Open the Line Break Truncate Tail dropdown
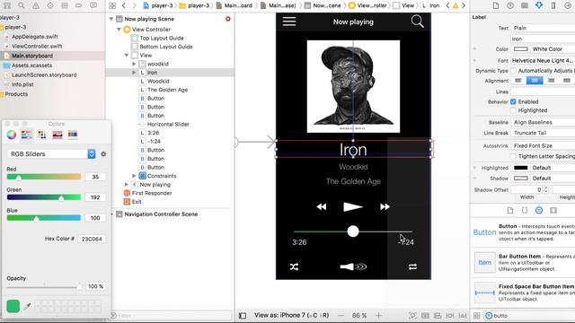Viewport: 575px width, 323px height. (543, 133)
